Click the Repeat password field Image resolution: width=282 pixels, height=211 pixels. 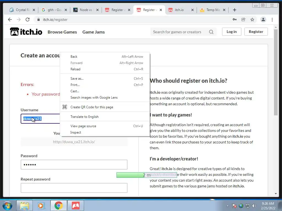pos(74,188)
